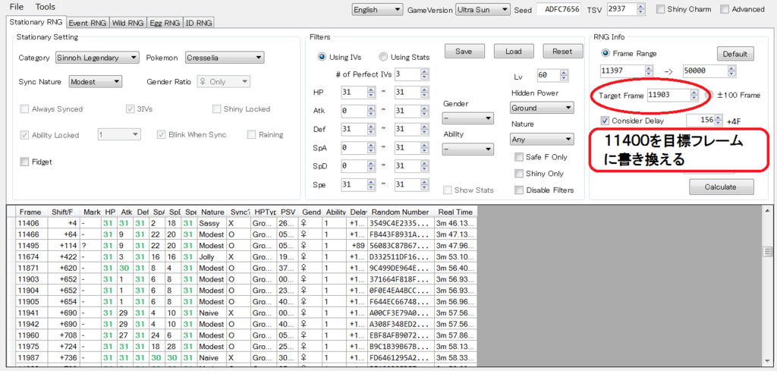Viewport: 777px width, 371px height.
Task: Click the Calculate button
Action: pos(721,187)
